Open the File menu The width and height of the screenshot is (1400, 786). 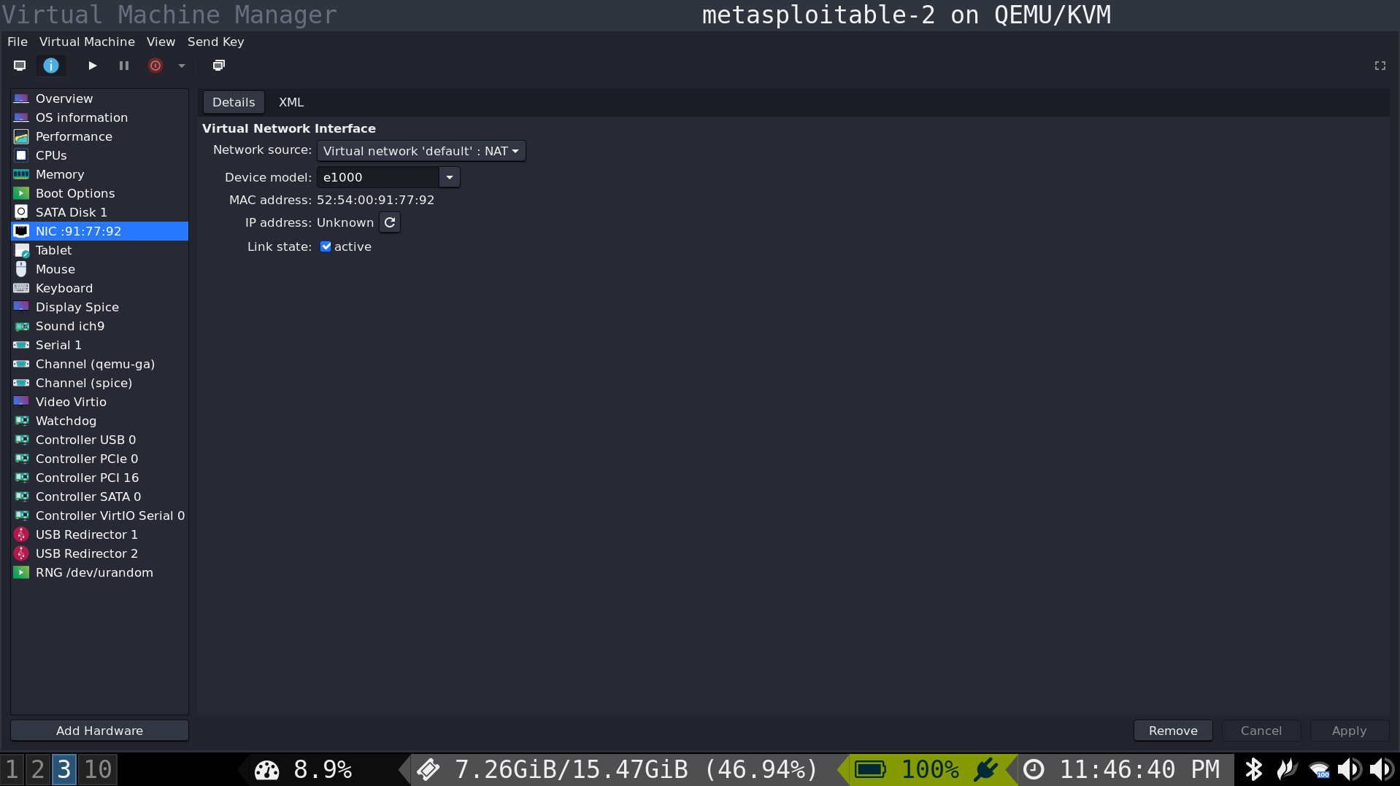(x=18, y=42)
